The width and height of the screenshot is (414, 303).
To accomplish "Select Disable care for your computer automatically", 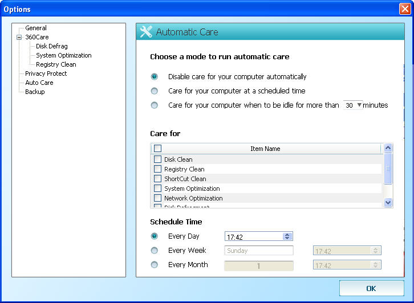I will pos(155,77).
